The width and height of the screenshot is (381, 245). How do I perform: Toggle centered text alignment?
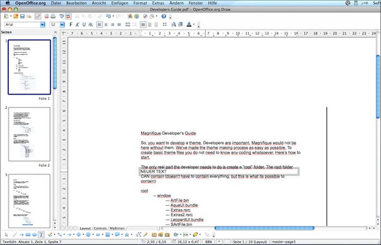[x=106, y=25]
